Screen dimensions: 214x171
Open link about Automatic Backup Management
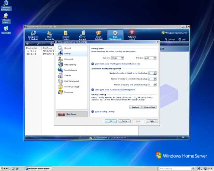point(115,90)
